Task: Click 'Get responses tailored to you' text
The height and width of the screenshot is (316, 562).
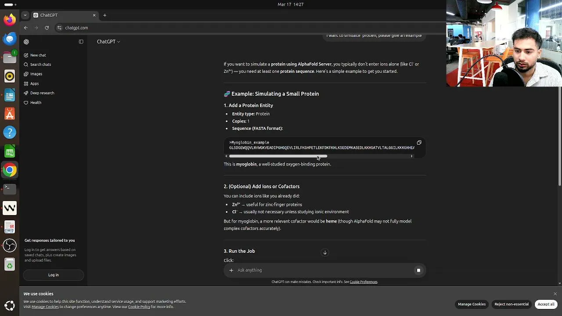Action: click(x=50, y=241)
